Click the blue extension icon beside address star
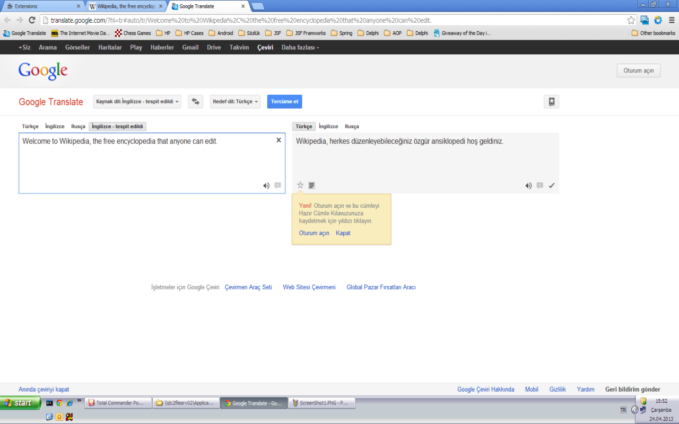Image resolution: width=679 pixels, height=424 pixels. 645,20
